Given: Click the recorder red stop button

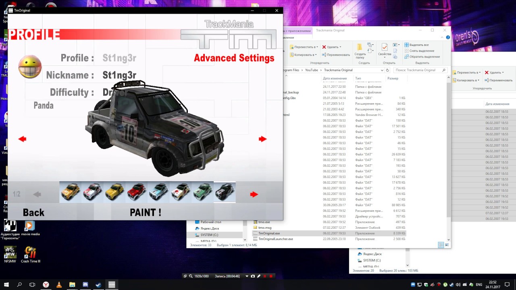Looking at the screenshot, I should coord(271,276).
